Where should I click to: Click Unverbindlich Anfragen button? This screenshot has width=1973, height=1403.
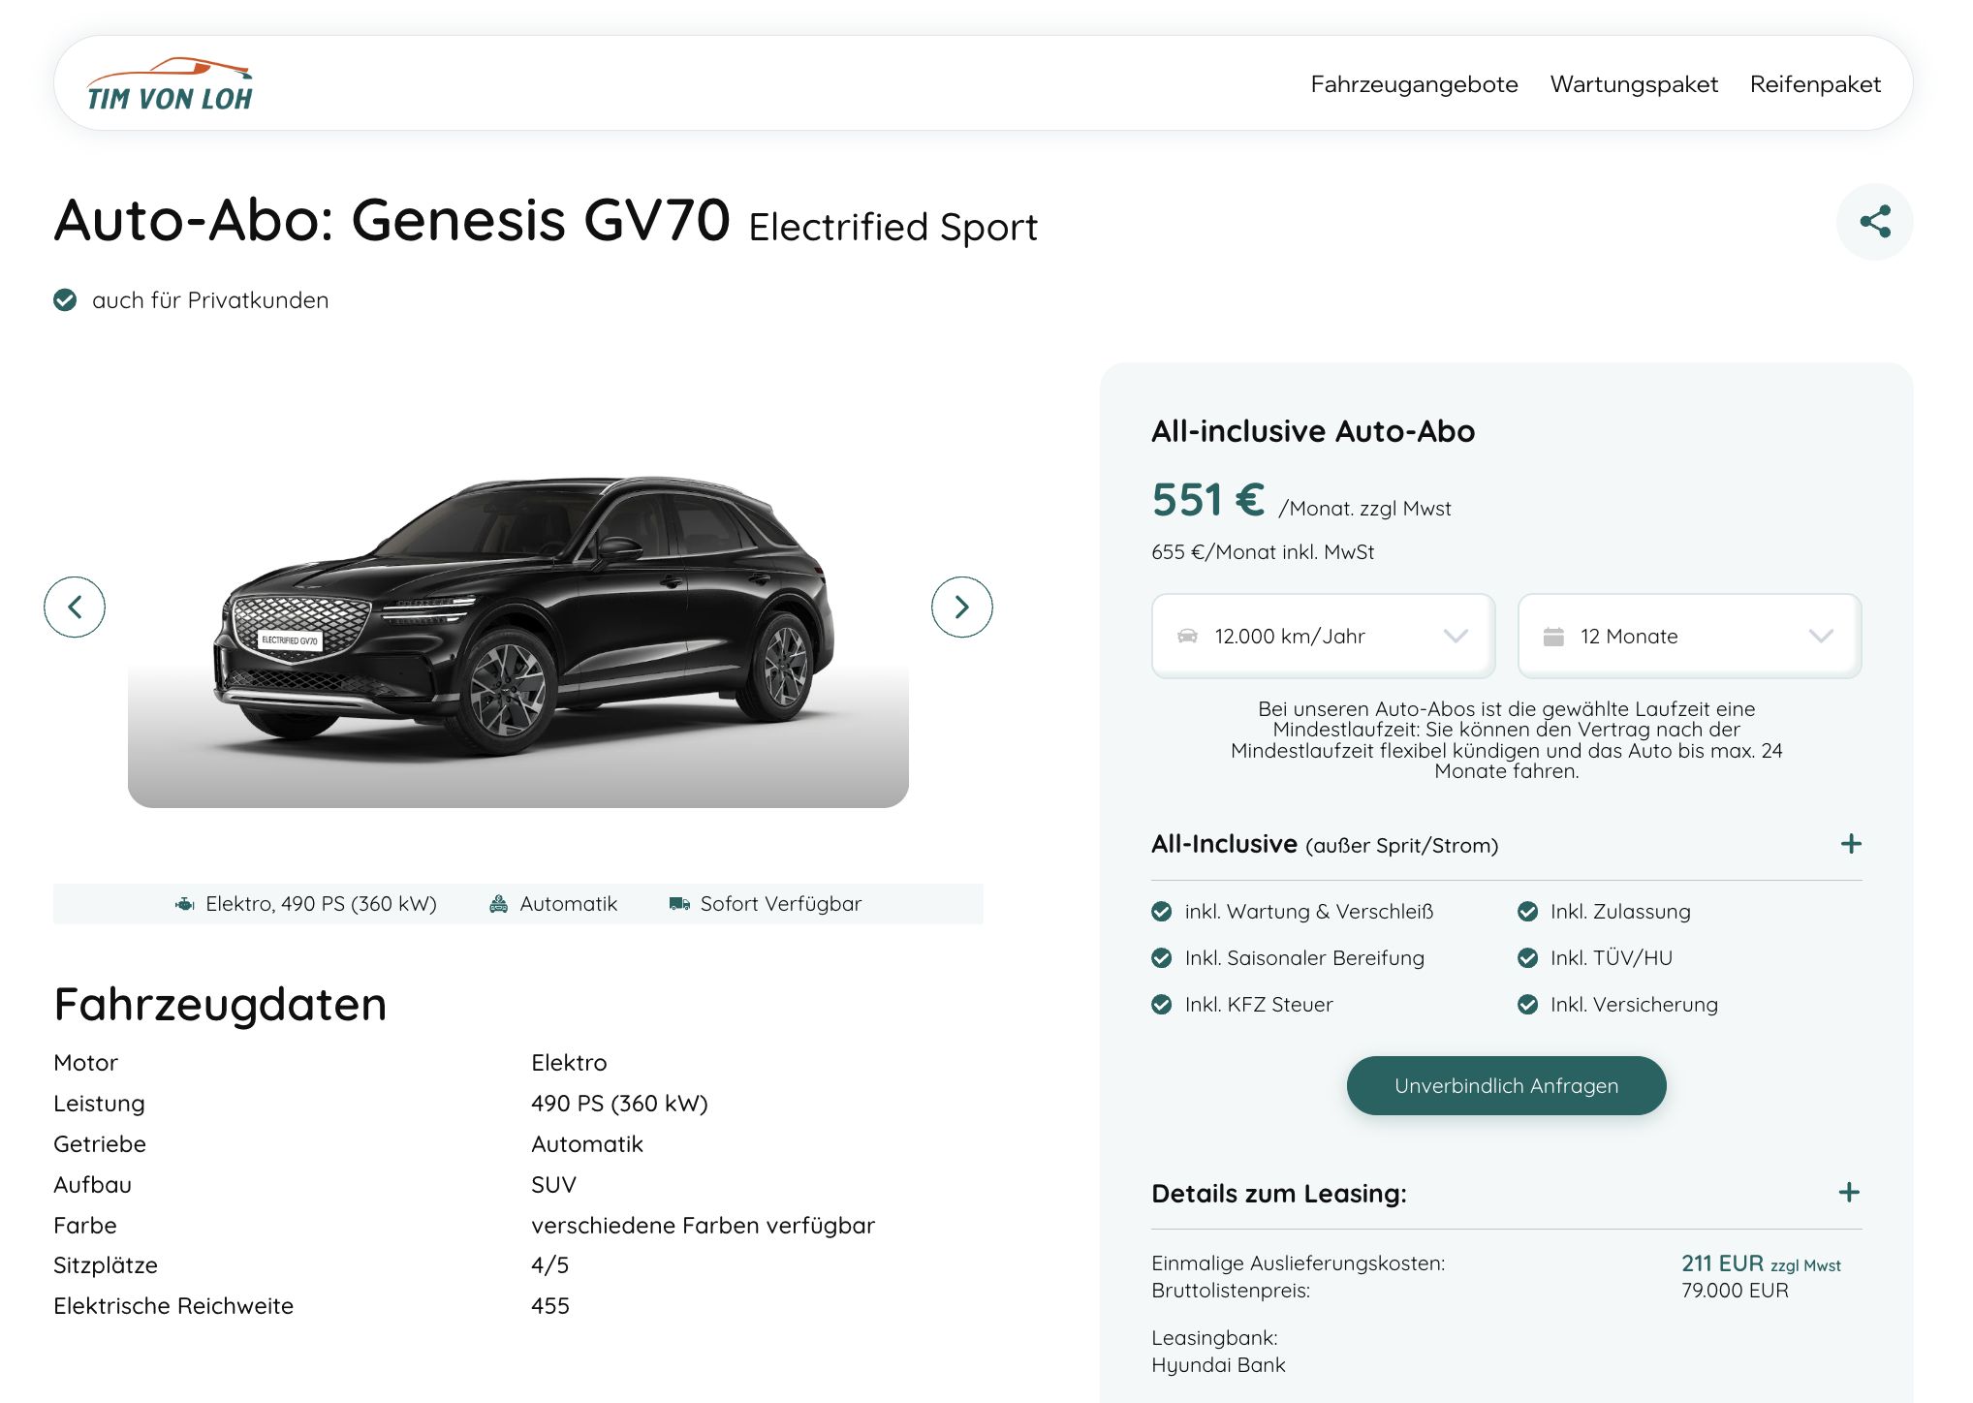pos(1506,1086)
